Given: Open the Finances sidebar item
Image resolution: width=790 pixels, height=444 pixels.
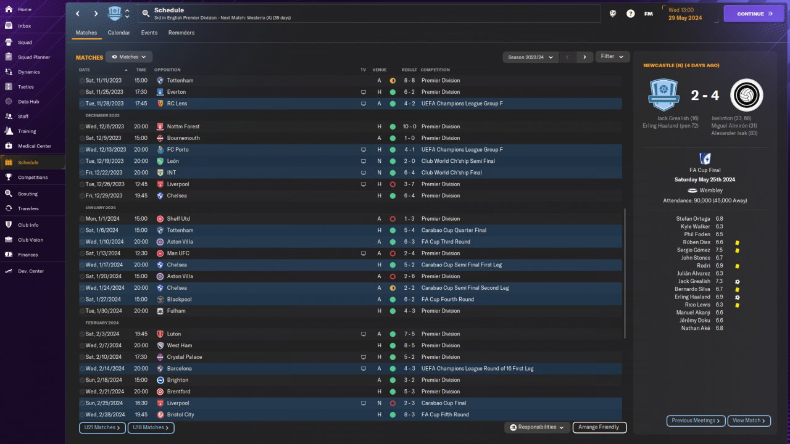Looking at the screenshot, I should point(9,255).
